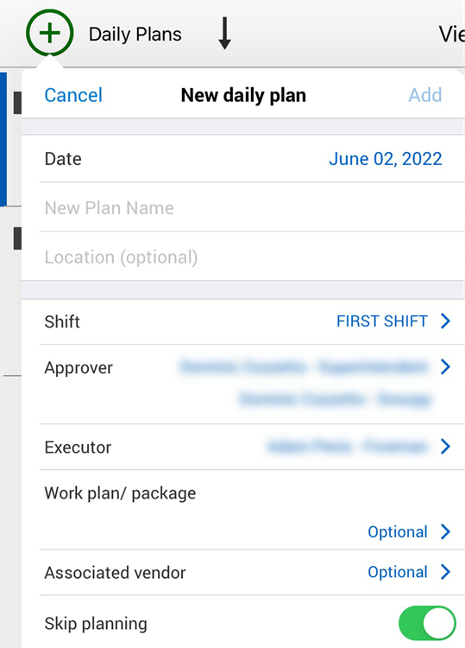
Task: Select the FIRST SHIFT value
Action: (381, 321)
